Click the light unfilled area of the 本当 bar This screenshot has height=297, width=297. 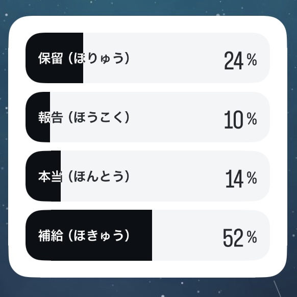[x=165, y=176]
